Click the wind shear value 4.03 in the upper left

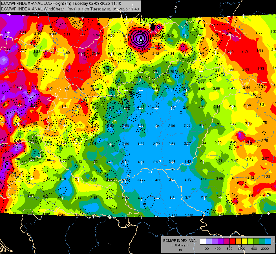(36, 70)
